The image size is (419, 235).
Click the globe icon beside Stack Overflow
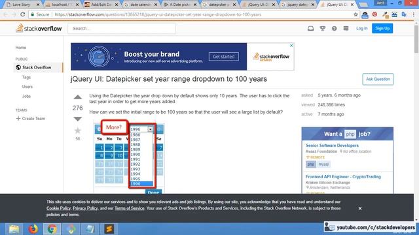pos(18,67)
